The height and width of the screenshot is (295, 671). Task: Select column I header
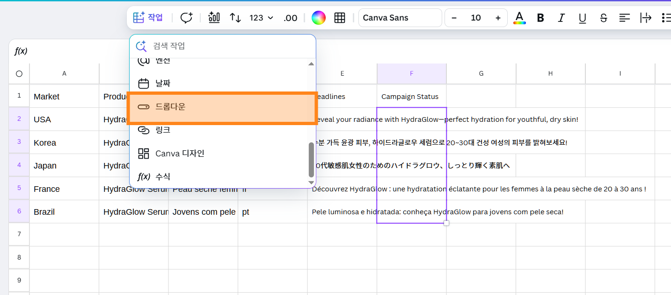pyautogui.click(x=620, y=73)
